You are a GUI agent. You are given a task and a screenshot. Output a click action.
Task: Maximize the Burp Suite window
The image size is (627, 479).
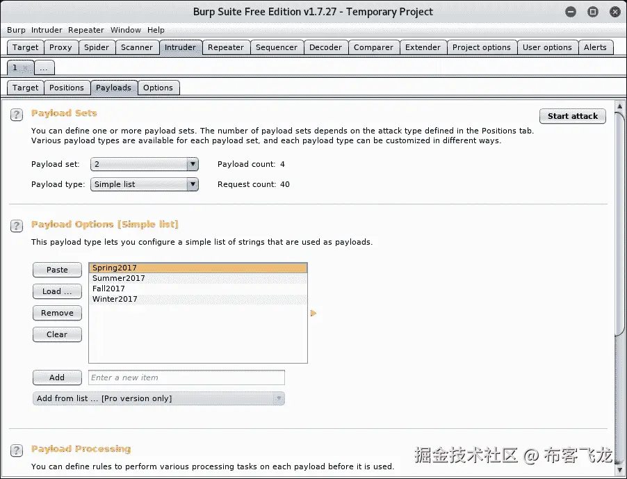pos(593,12)
